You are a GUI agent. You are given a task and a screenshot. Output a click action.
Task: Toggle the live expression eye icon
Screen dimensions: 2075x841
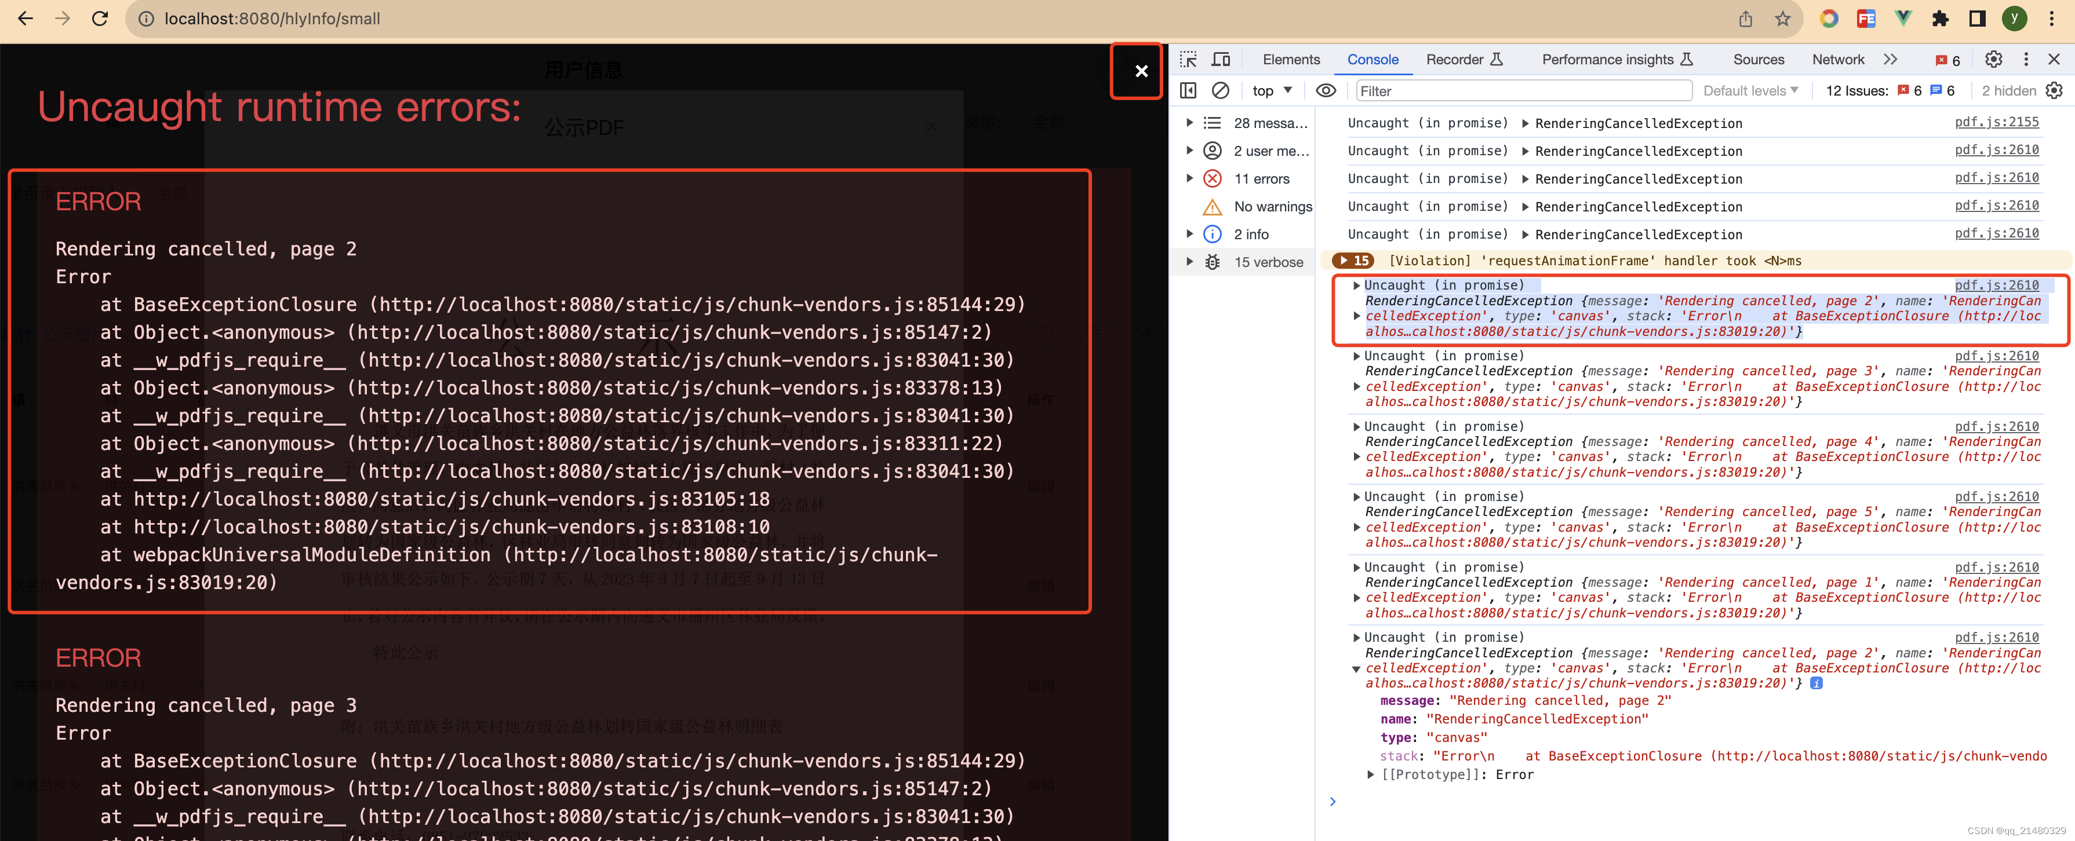[x=1326, y=90]
